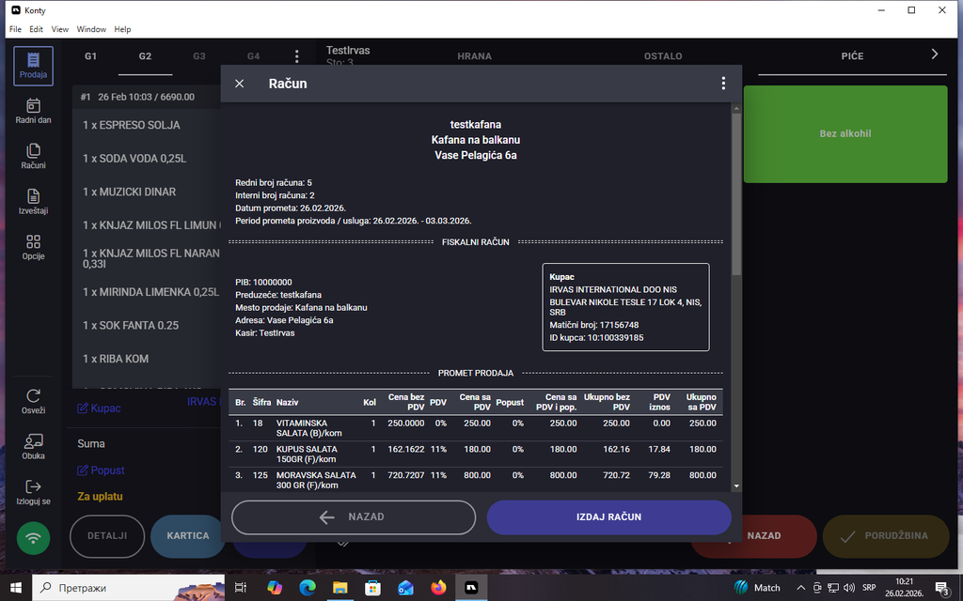Screen dimensions: 963x601
Task: Select Prodaja in the left sidebar
Action: coord(33,66)
